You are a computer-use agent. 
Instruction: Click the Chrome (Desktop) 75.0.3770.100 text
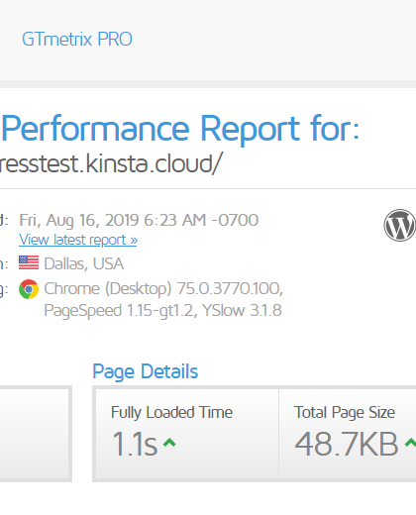(163, 289)
